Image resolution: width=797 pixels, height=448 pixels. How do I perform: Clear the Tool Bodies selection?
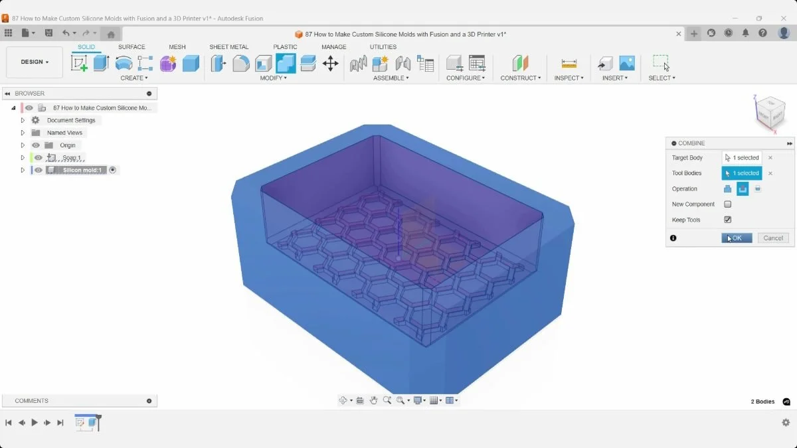click(770, 173)
